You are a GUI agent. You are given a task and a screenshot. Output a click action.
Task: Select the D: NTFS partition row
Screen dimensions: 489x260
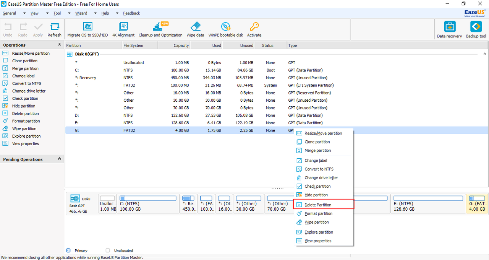277,115
